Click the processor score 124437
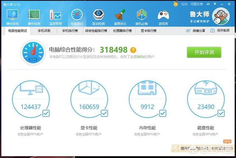Image resolution: width=236 pixels, height=158 pixels. [x=31, y=107]
